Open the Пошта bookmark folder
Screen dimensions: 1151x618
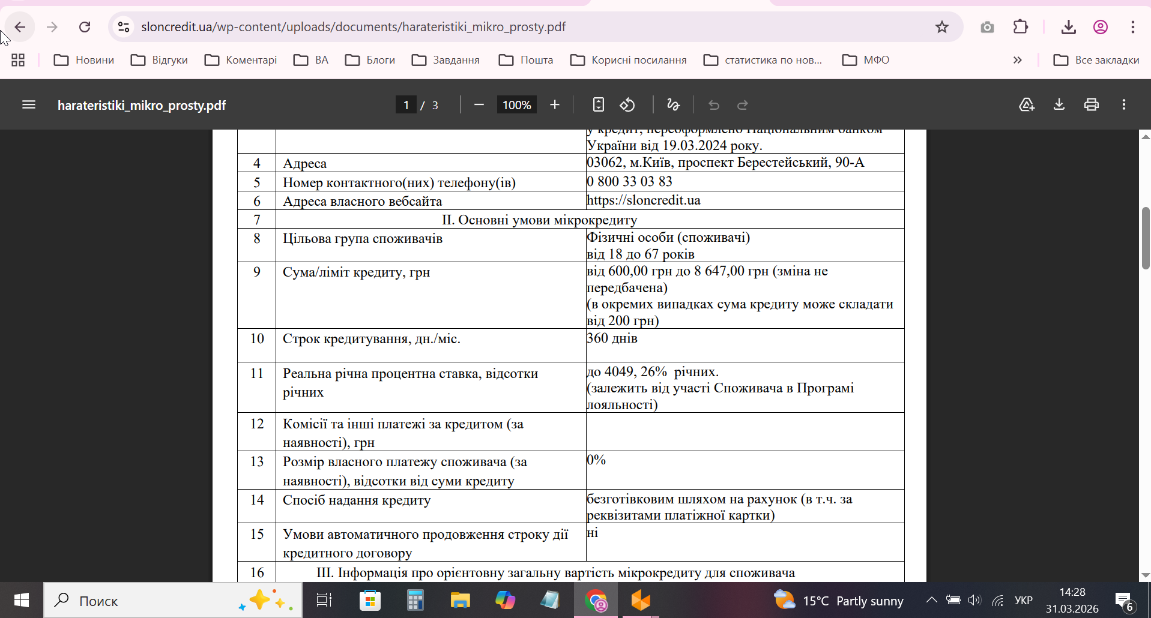(x=526, y=60)
